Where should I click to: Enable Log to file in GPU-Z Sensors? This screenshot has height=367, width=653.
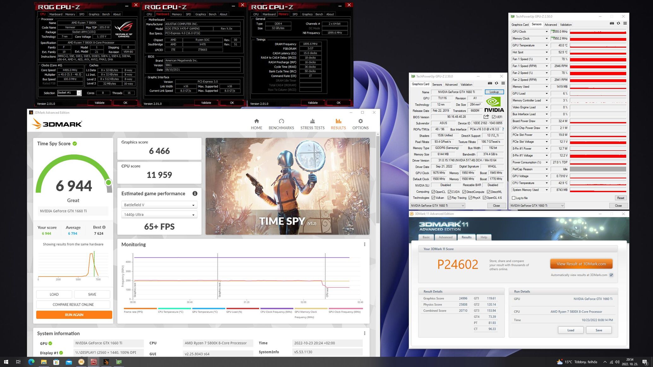click(x=514, y=198)
